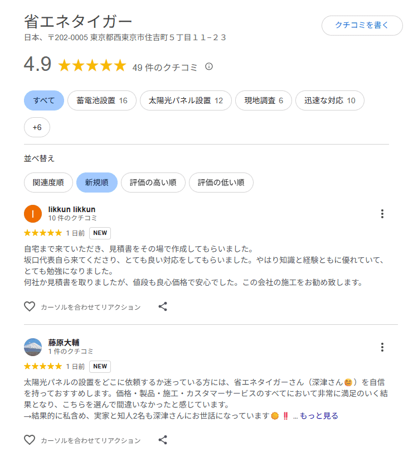
Task: Expand more filters with +6 chip
Action: pyautogui.click(x=37, y=127)
